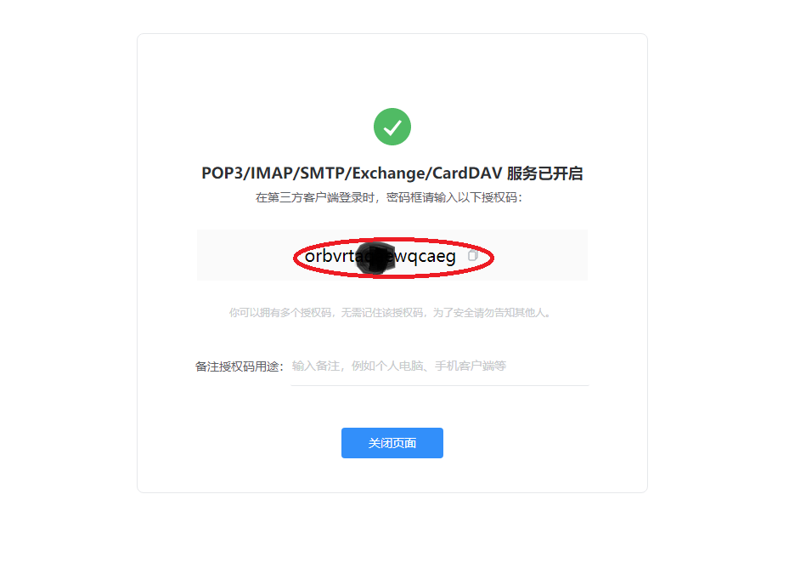
Task: Click the 无需记住该授权码 hint segment
Action: point(382,313)
